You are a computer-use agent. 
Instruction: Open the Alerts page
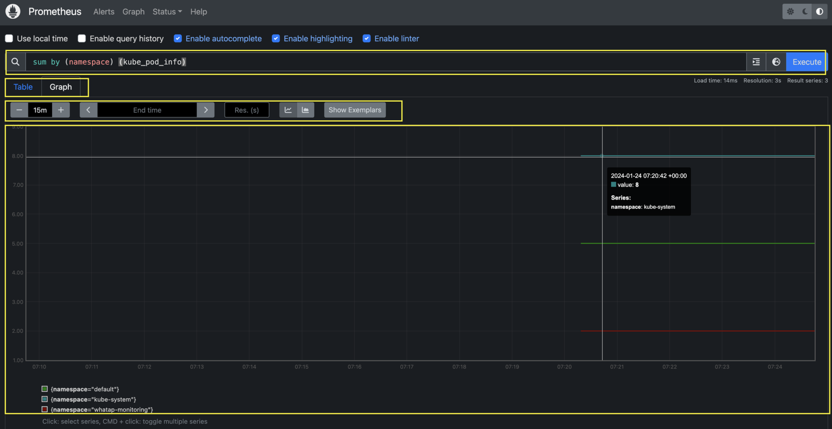click(104, 12)
